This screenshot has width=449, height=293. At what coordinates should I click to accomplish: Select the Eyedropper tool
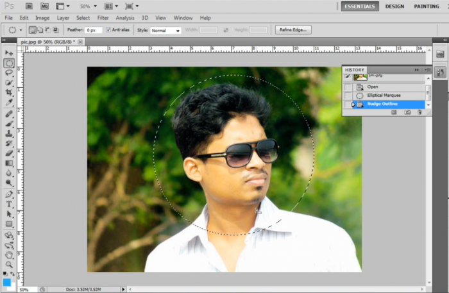[x=9, y=102]
